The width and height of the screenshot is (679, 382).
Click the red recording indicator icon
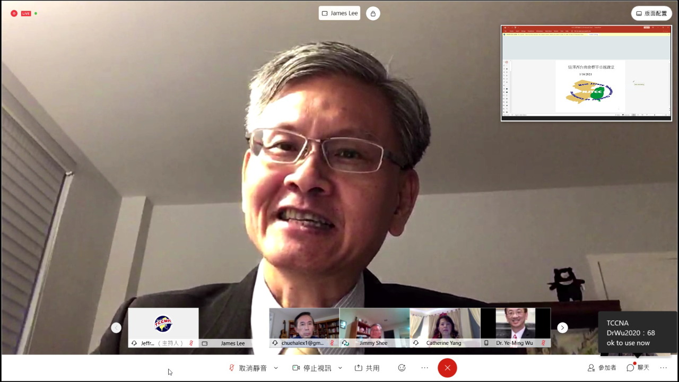14,13
